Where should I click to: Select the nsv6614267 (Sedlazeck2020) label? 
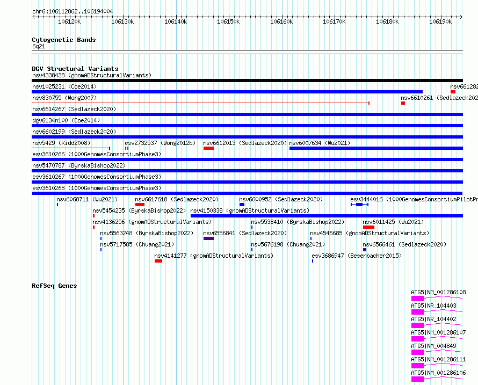tap(74, 109)
